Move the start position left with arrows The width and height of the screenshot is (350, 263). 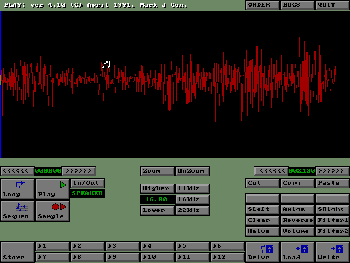coord(16,171)
